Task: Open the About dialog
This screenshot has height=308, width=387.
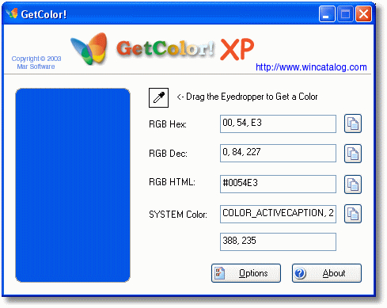Action: 327,273
